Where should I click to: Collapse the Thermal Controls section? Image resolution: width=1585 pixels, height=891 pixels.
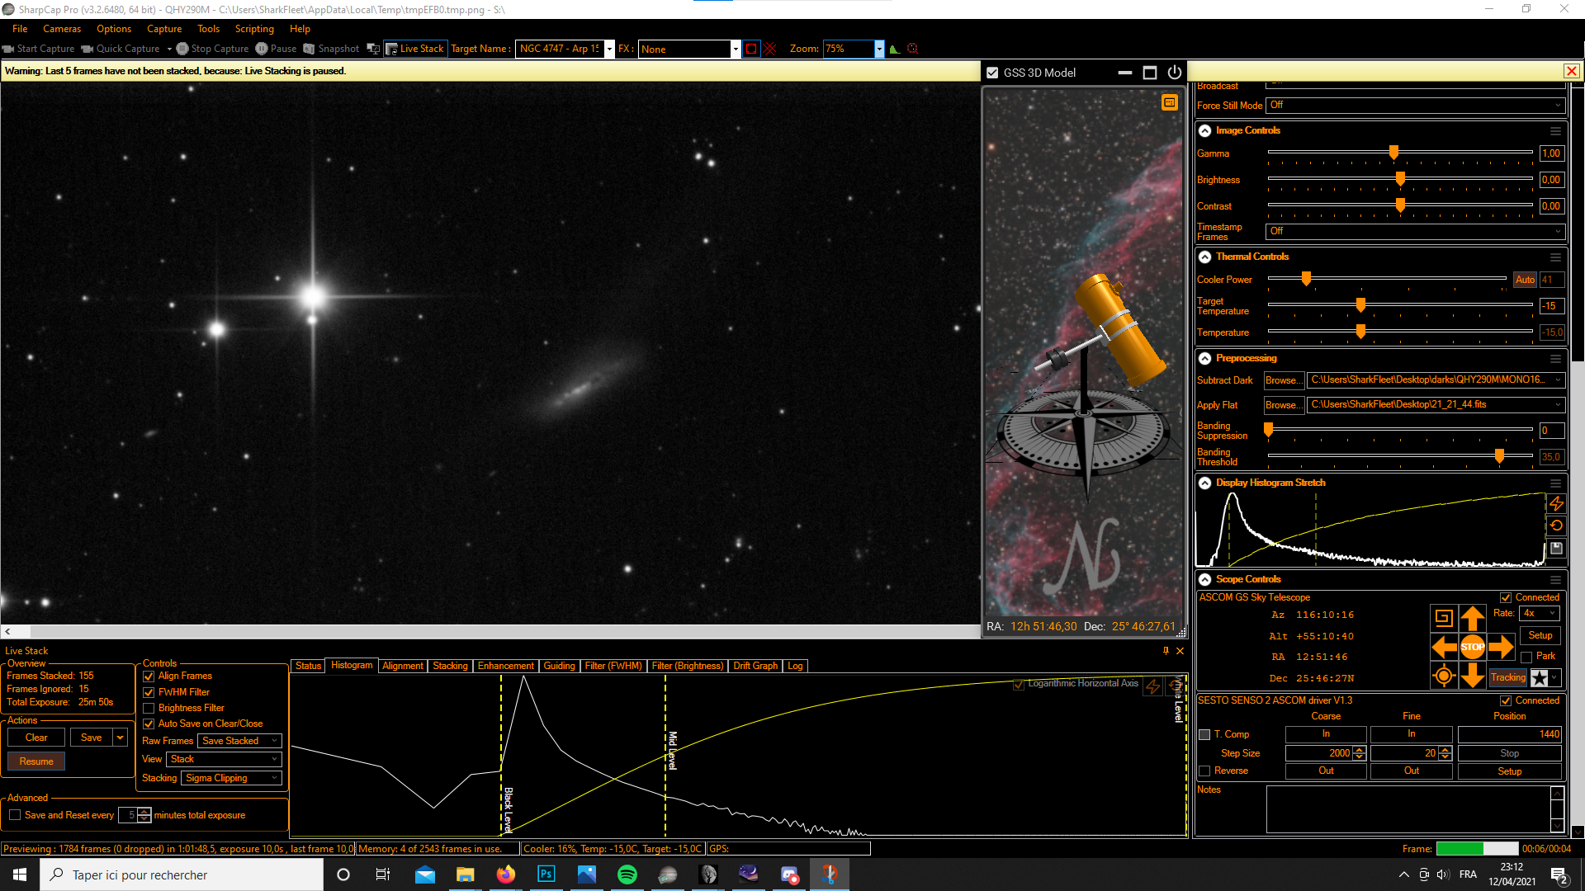(x=1205, y=257)
